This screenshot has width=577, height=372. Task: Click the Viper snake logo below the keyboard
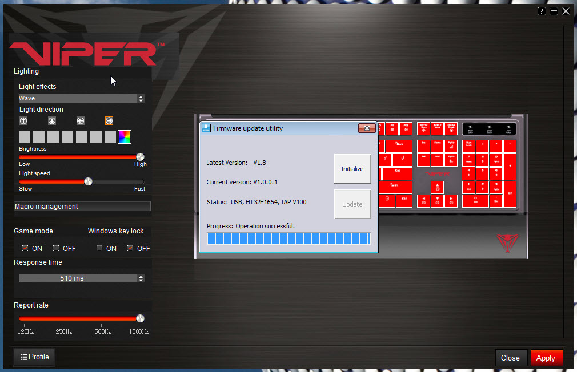point(507,242)
